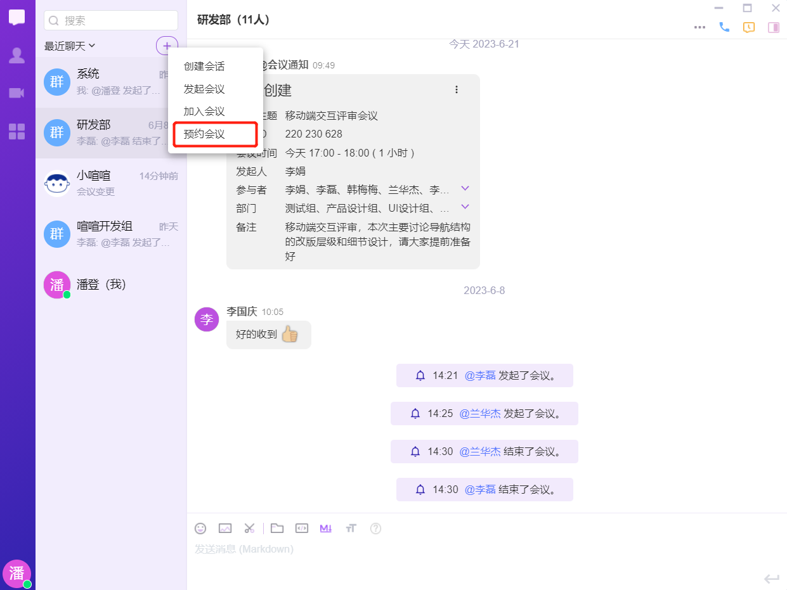
Task: Click the @兰华杰 mention at 14:25
Action: (478, 413)
